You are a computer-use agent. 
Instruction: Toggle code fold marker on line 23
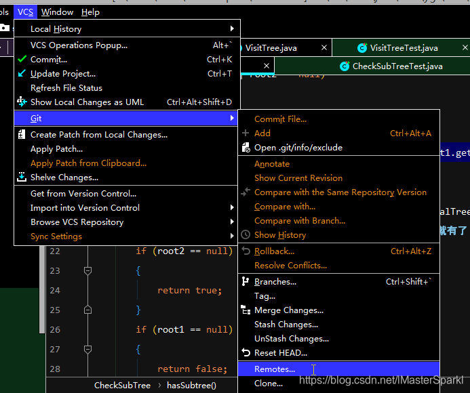tap(87, 270)
